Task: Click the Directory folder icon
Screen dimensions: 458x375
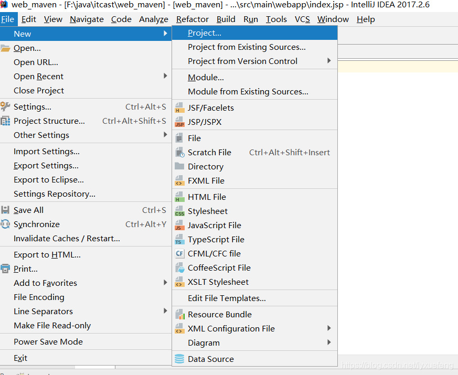Action: [x=179, y=166]
